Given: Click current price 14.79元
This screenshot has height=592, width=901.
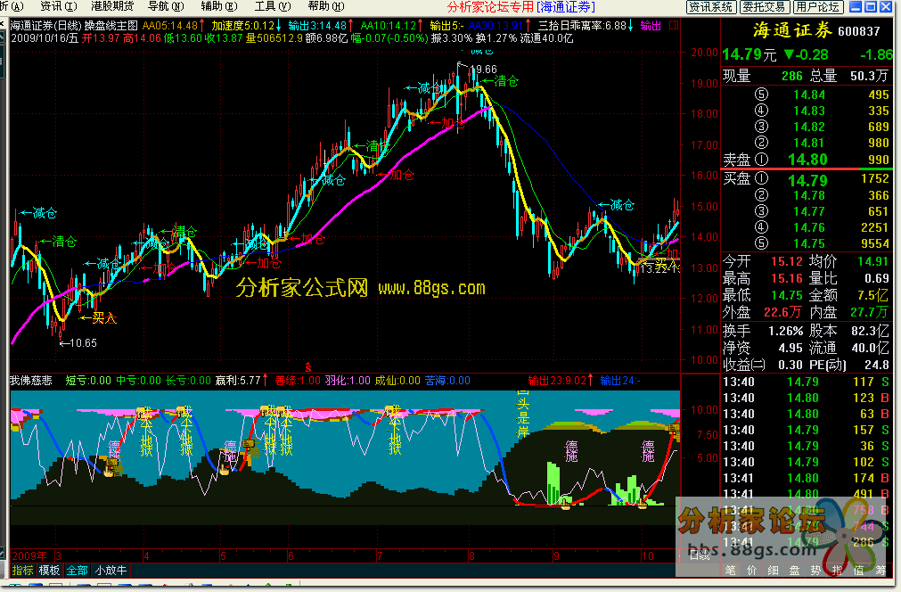Looking at the screenshot, I should pyautogui.click(x=749, y=54).
